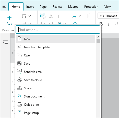Click the Add favorites plus button
Screen dimensions: 119x118
click(9, 20)
